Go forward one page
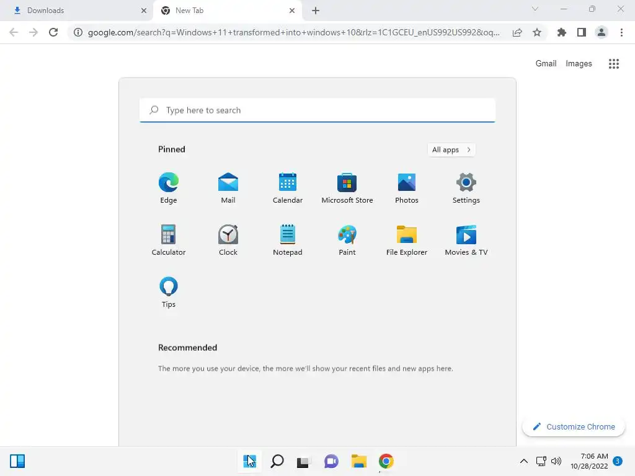The height and width of the screenshot is (476, 635). 33,32
